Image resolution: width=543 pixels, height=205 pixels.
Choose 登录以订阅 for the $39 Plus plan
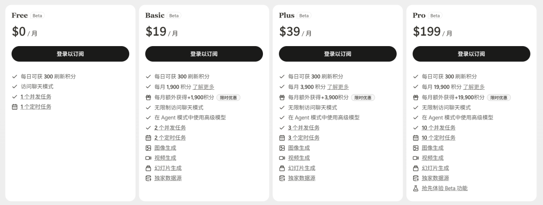[338, 54]
